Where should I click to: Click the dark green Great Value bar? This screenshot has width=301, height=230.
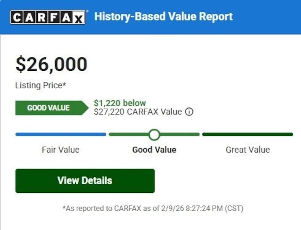click(x=248, y=135)
